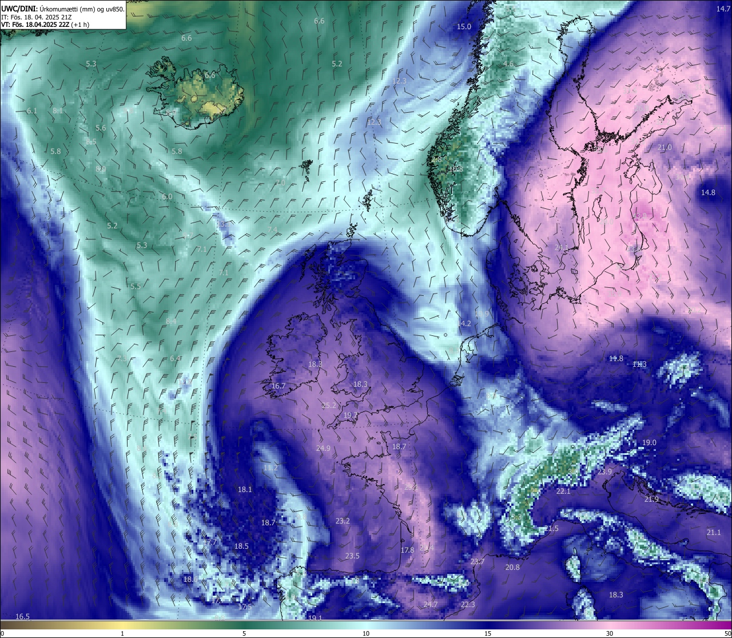Click the 6.1 value west of Iceland
The height and width of the screenshot is (638, 732).
tap(32, 111)
